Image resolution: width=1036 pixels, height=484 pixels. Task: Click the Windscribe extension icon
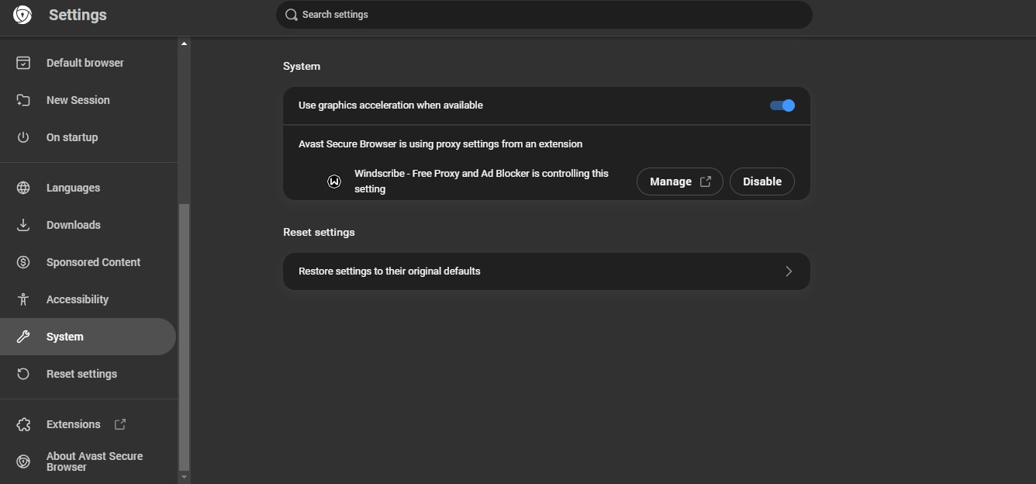(x=333, y=181)
